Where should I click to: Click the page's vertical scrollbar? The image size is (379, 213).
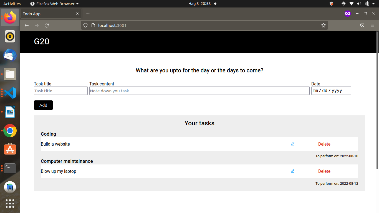tap(377, 100)
